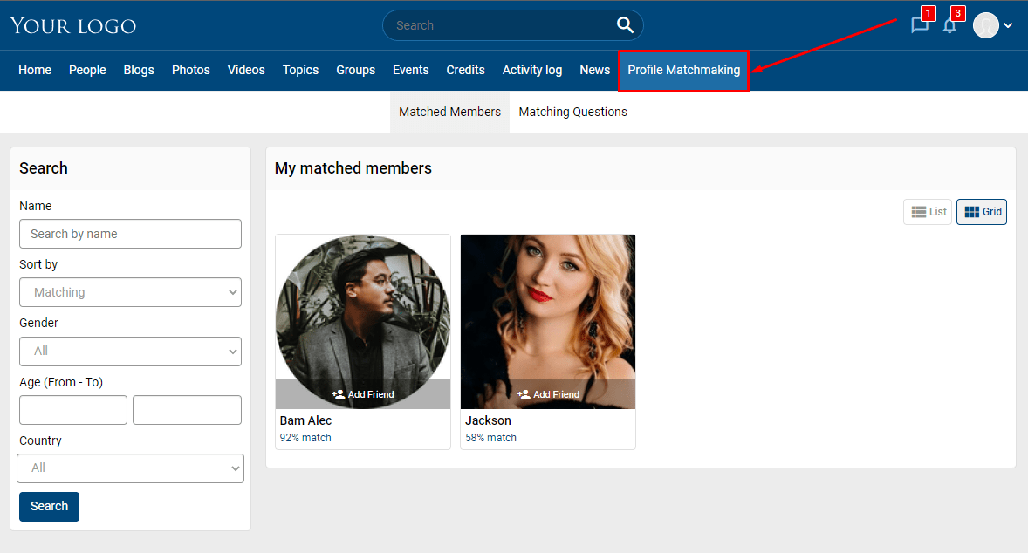Open the notifications bell
Screen dimensions: 1028x553
point(950,25)
